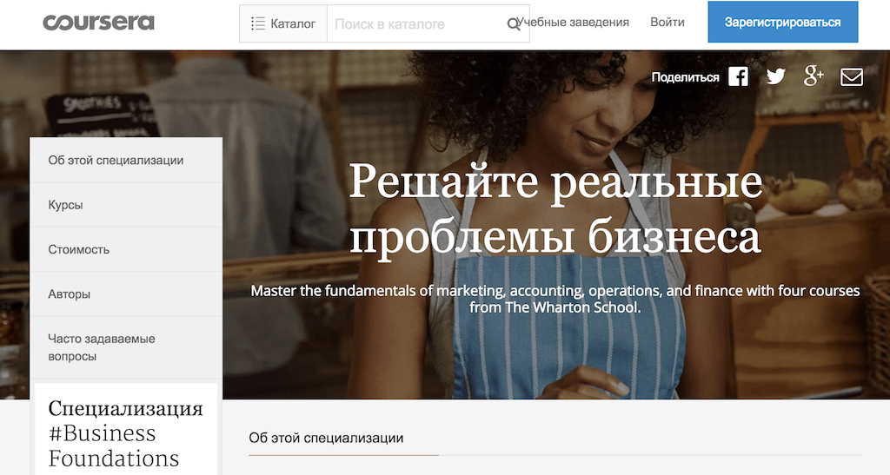Open the Стоимость sidebar item
Image resolution: width=890 pixels, height=475 pixels.
tap(126, 249)
